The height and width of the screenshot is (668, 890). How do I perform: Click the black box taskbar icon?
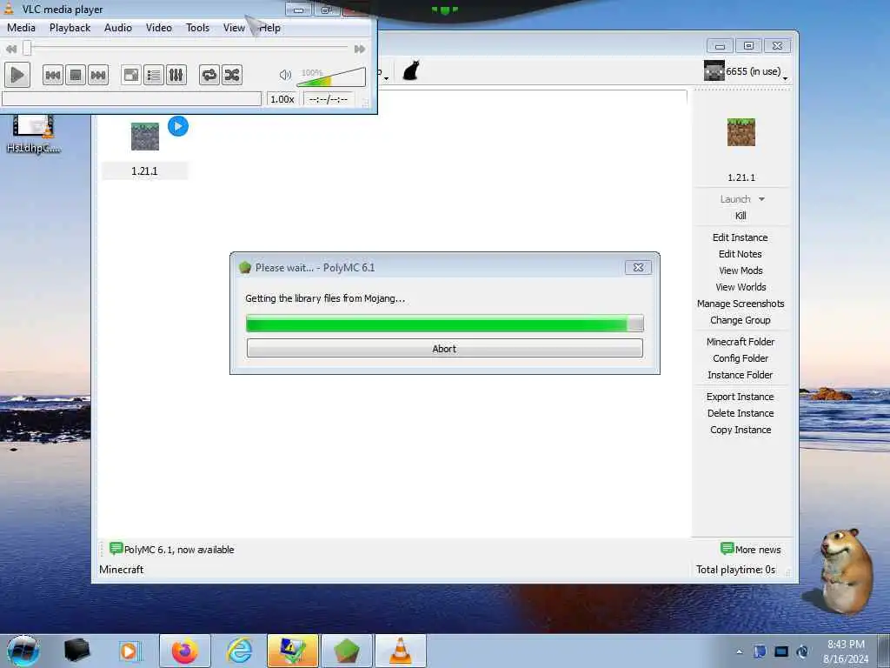pos(76,651)
